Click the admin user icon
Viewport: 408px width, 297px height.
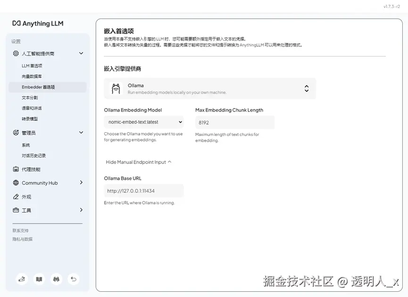(16, 133)
